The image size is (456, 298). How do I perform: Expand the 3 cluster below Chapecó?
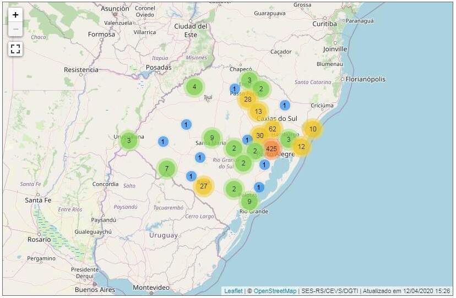[249, 80]
